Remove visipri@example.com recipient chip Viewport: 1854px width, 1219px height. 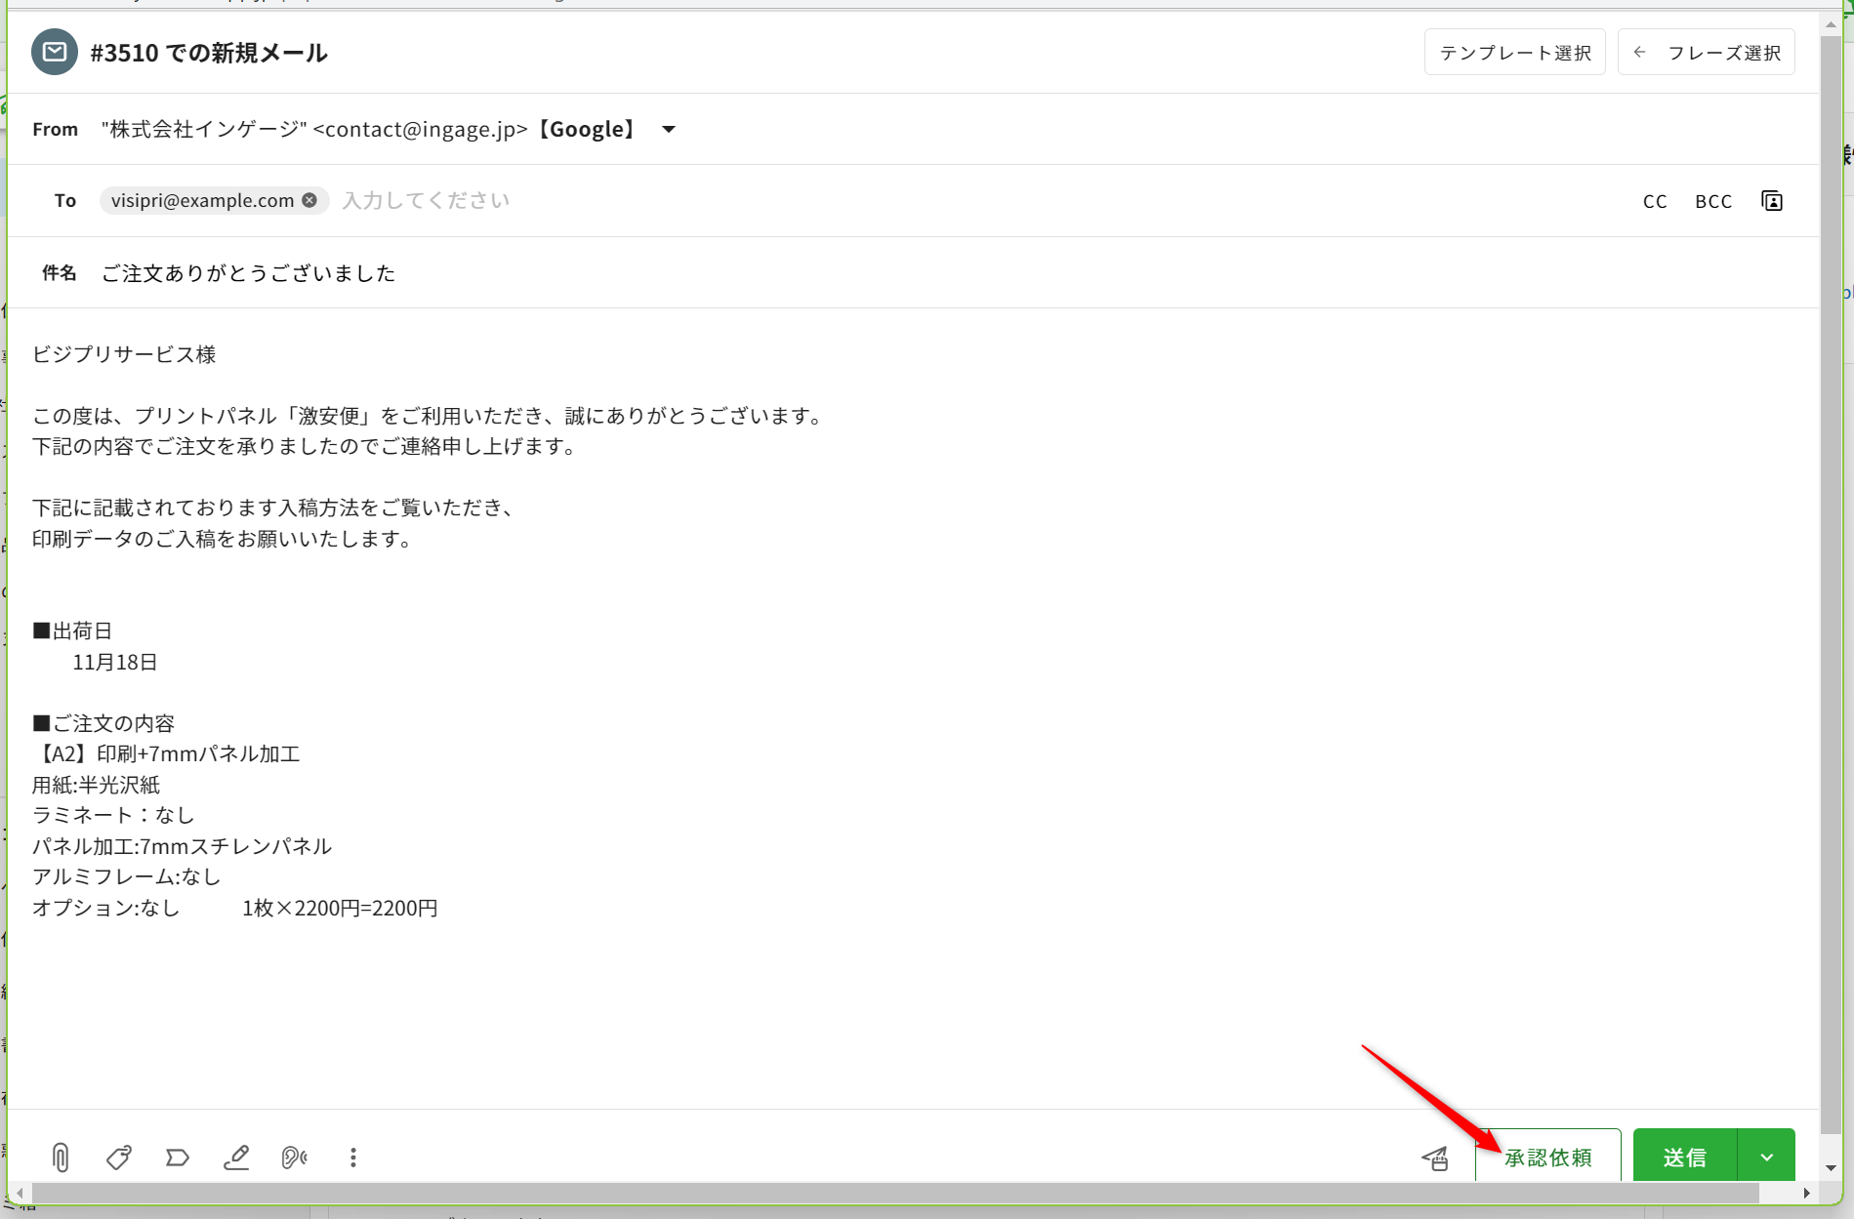309,200
